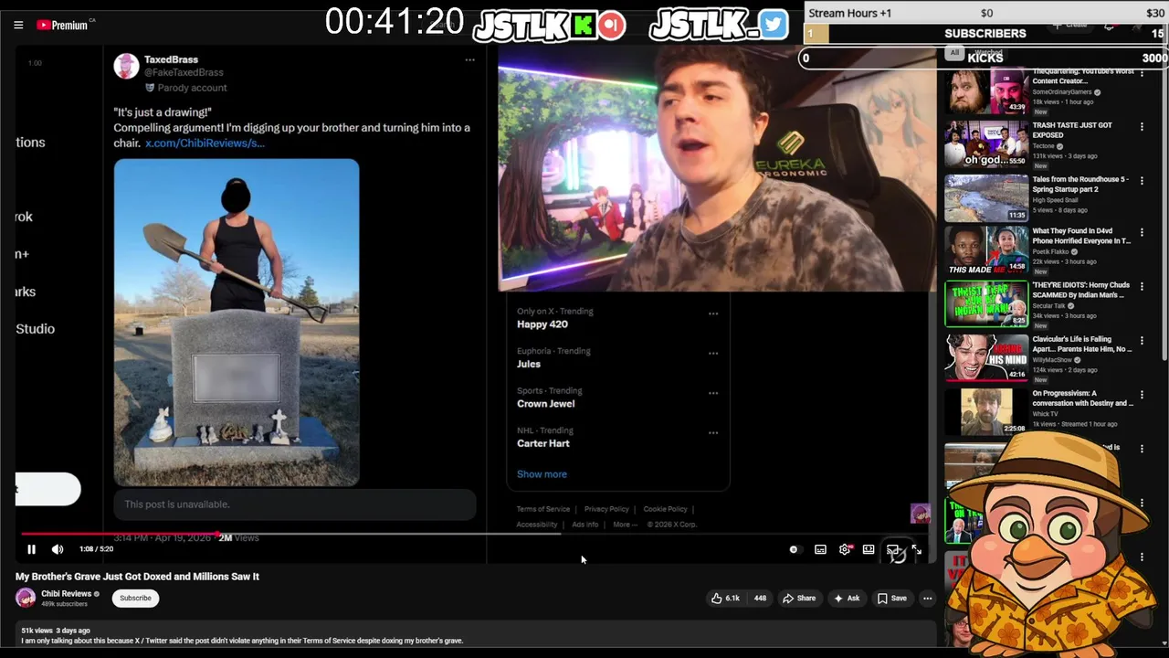The image size is (1169, 658).
Task: Click Show more under trending list
Action: pyautogui.click(x=542, y=474)
